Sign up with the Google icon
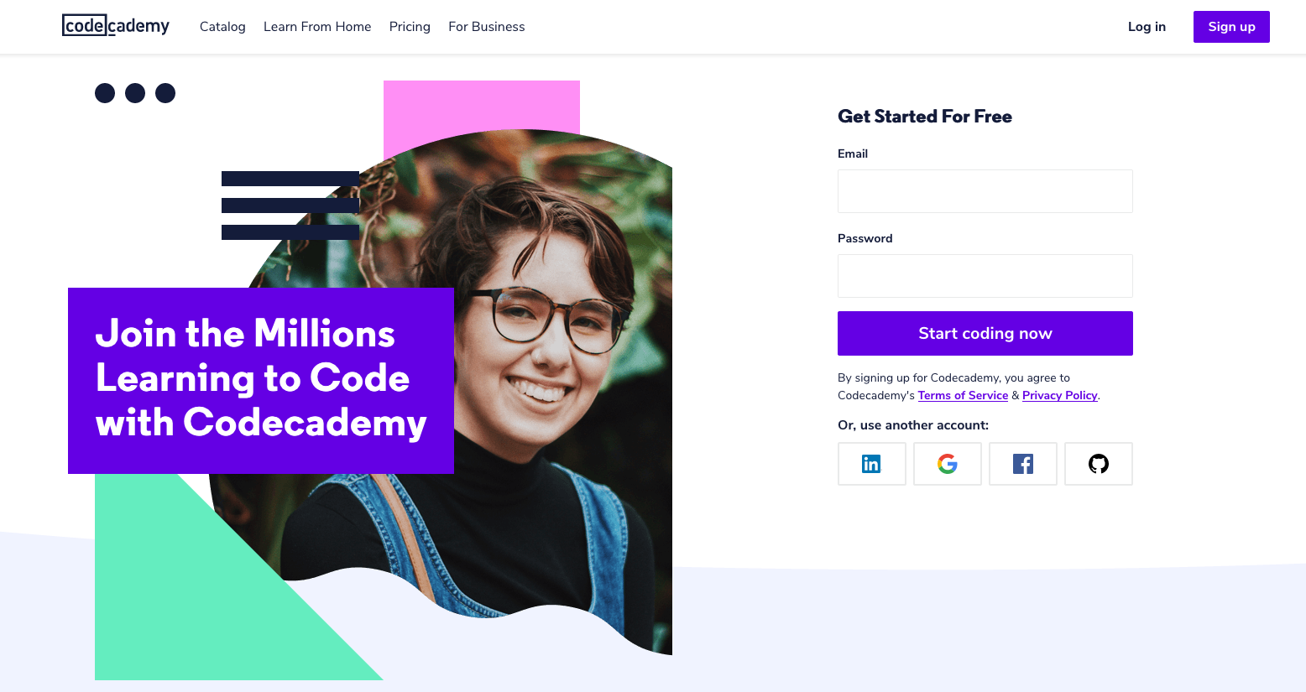This screenshot has height=692, width=1306. click(x=947, y=464)
